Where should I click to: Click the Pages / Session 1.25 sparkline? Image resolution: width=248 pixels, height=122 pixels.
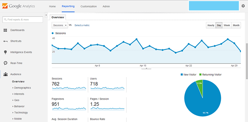(107, 109)
